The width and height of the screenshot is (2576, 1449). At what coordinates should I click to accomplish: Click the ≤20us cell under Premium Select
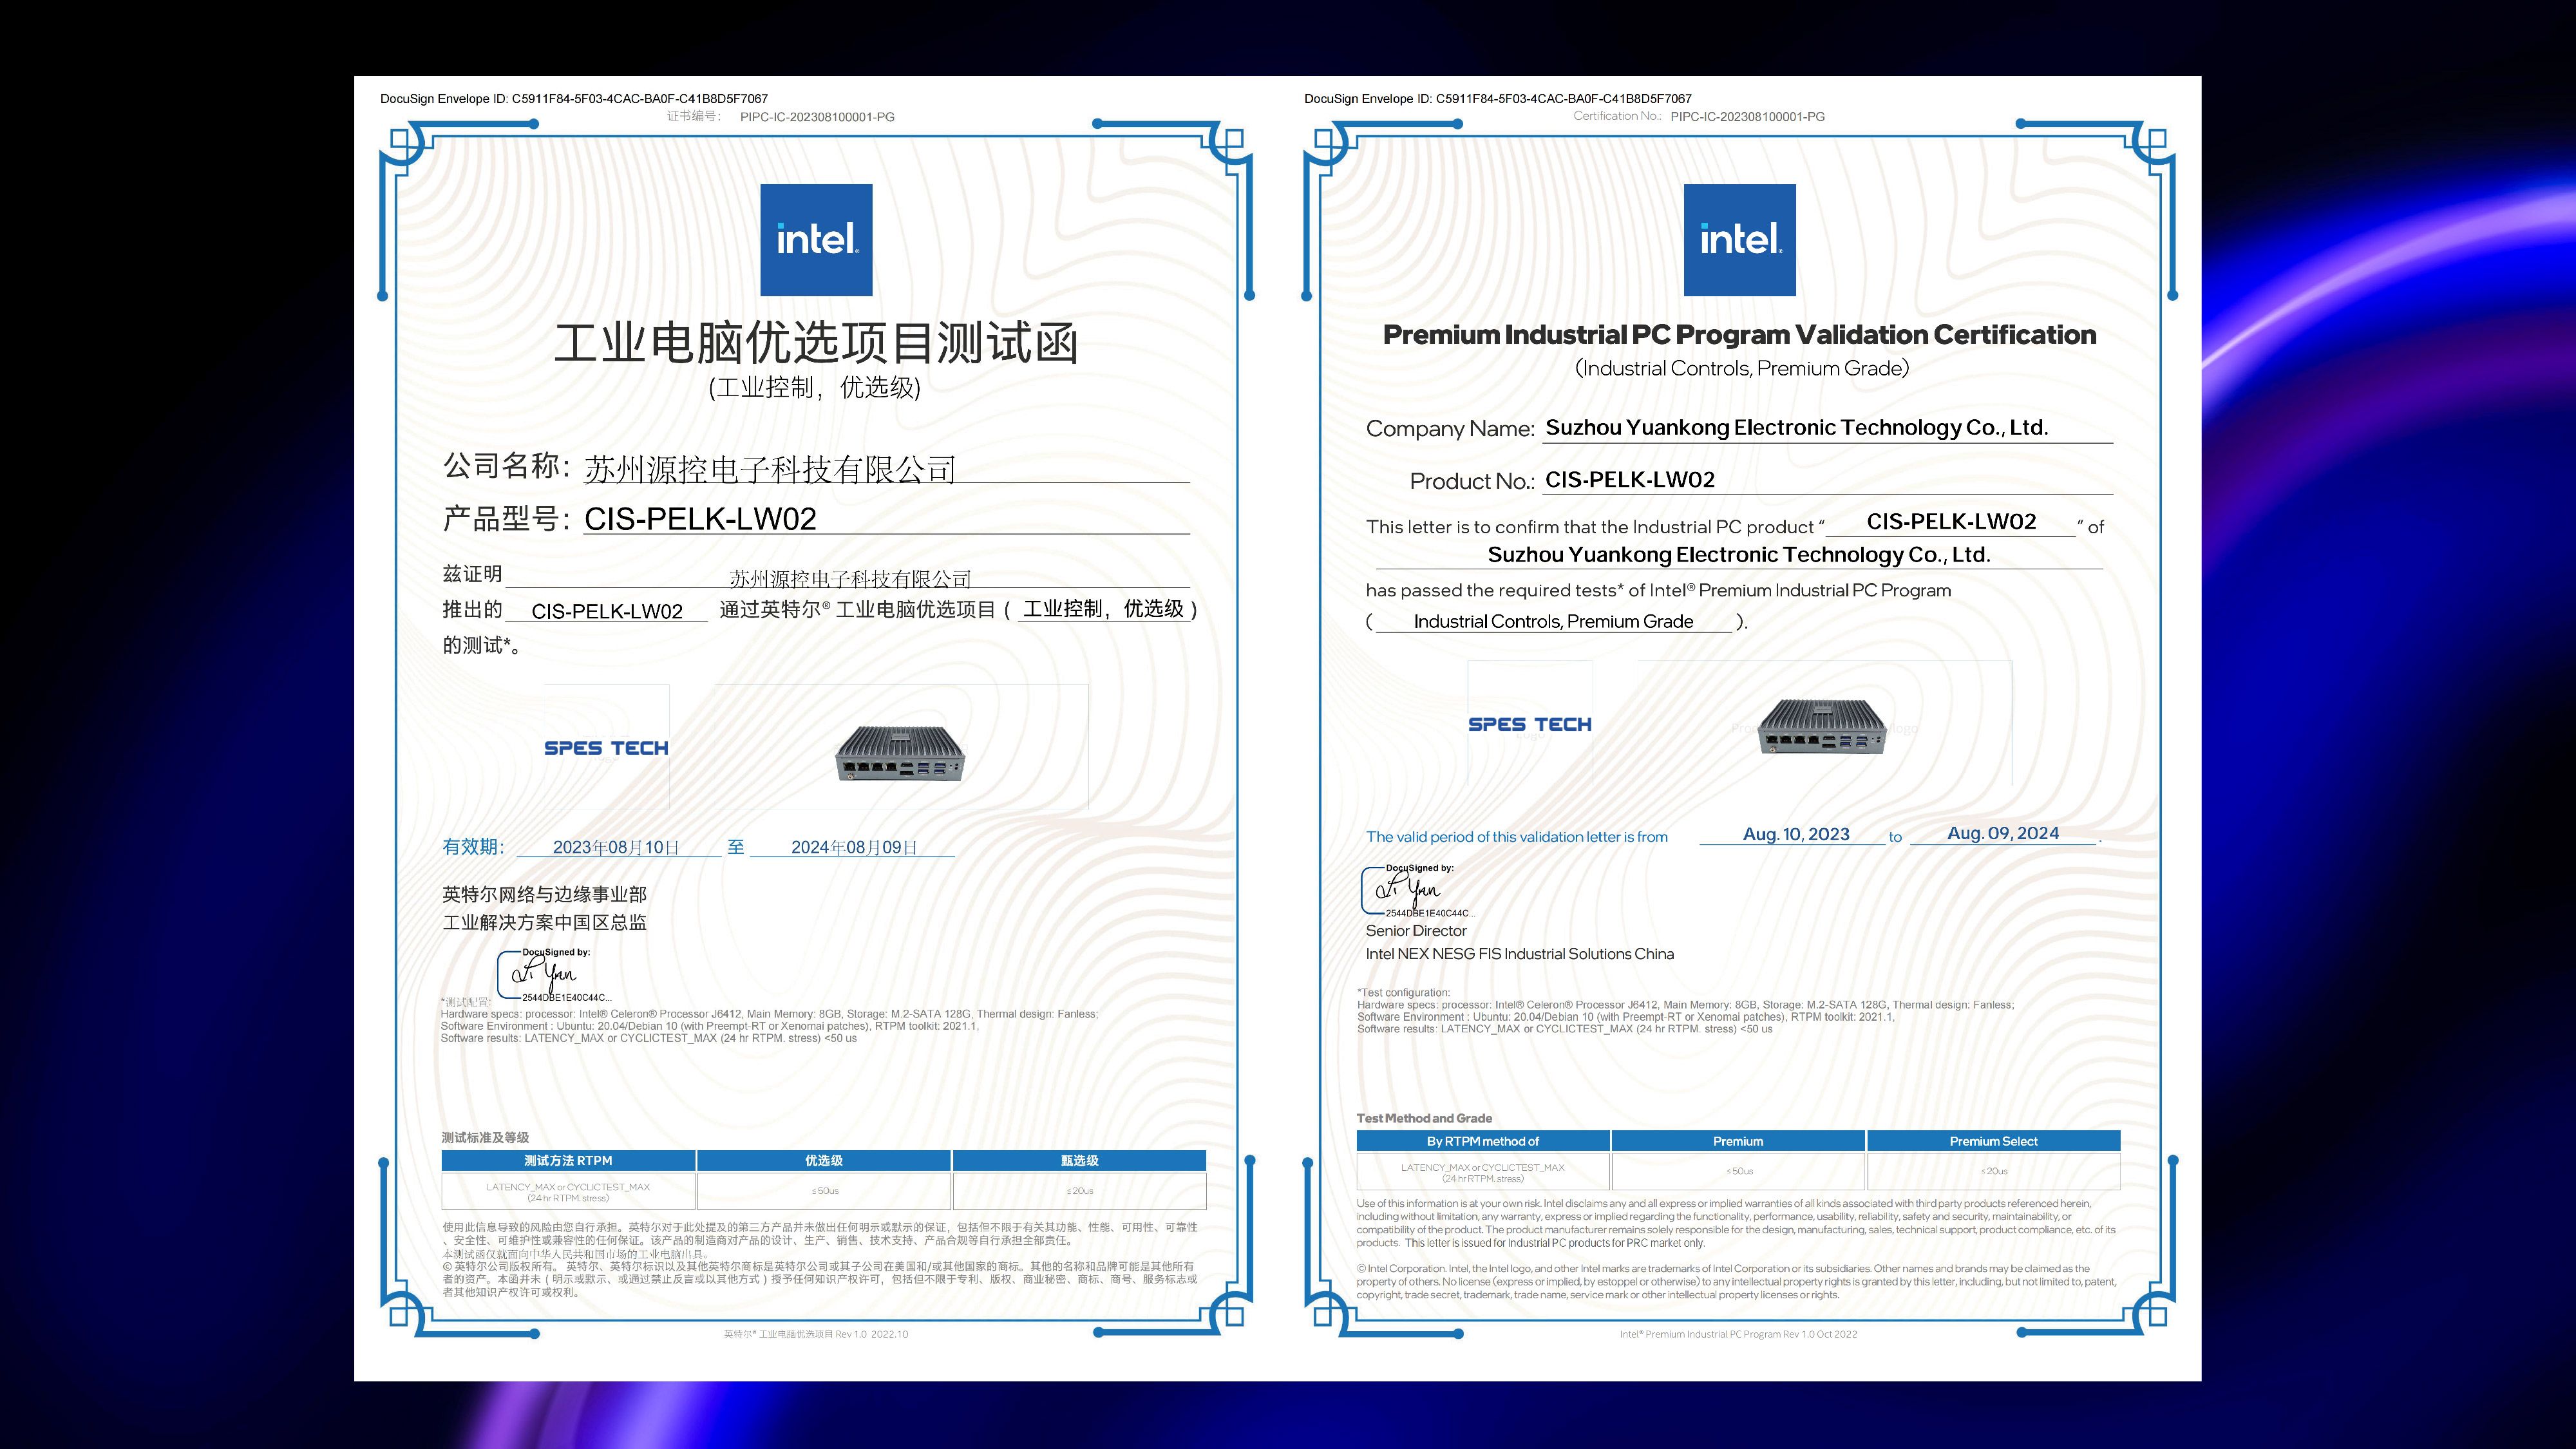(x=1994, y=1171)
